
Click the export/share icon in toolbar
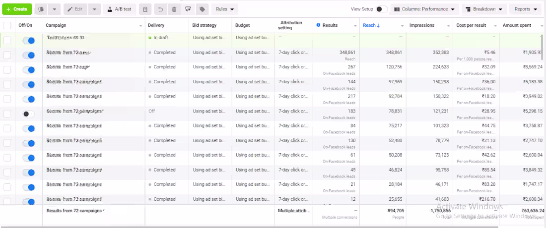pos(188,9)
